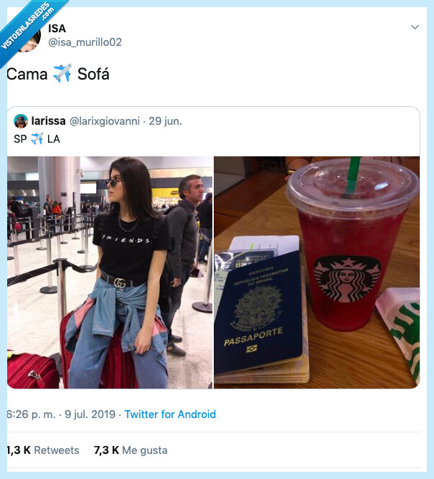The width and height of the screenshot is (434, 479).
Task: Open the @larixgiovanni handle
Action: pyautogui.click(x=105, y=121)
